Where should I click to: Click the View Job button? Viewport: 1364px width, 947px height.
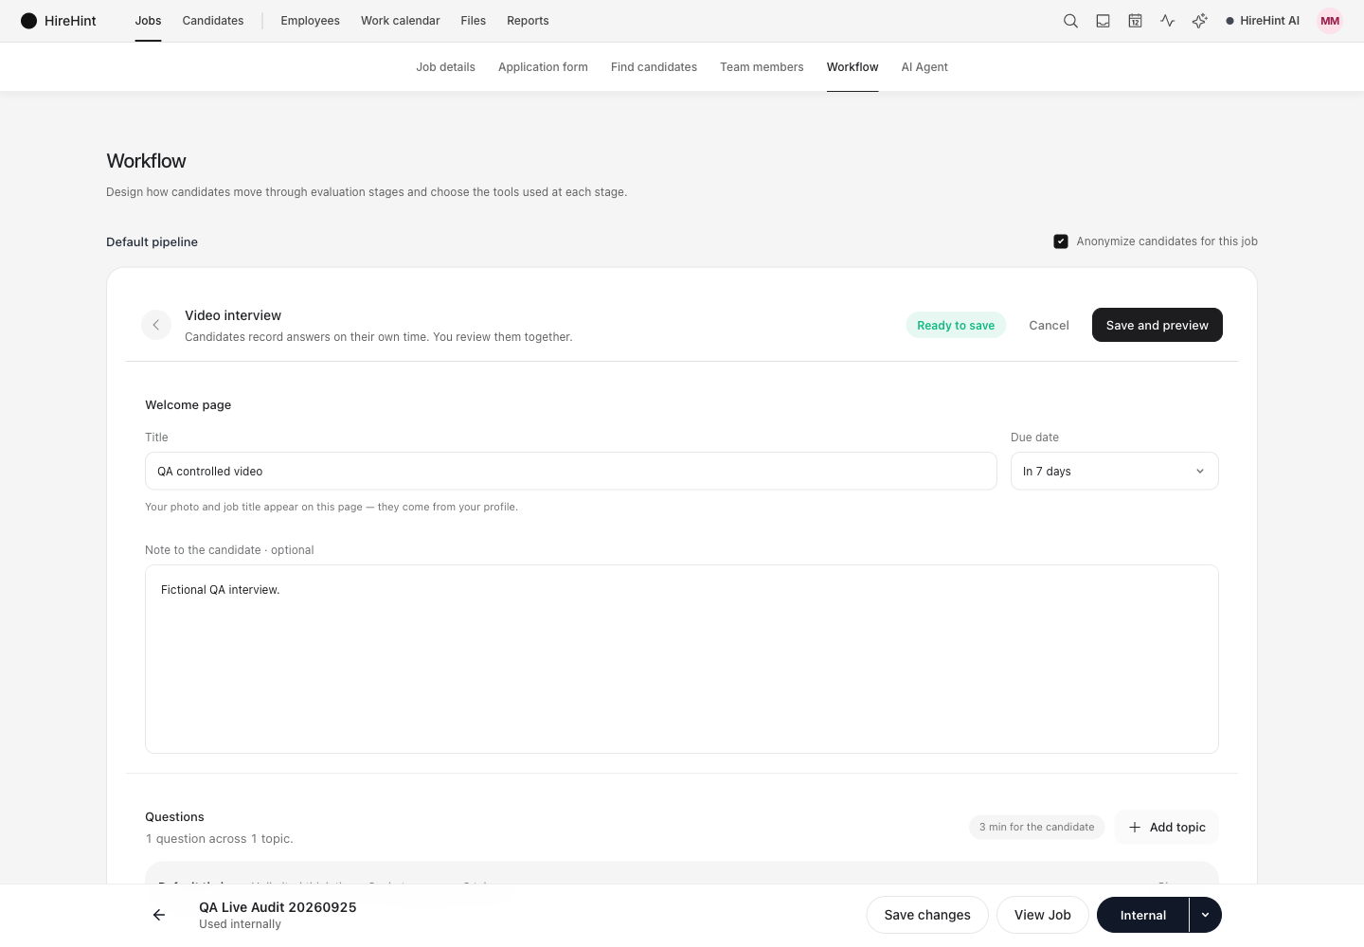(1042, 915)
